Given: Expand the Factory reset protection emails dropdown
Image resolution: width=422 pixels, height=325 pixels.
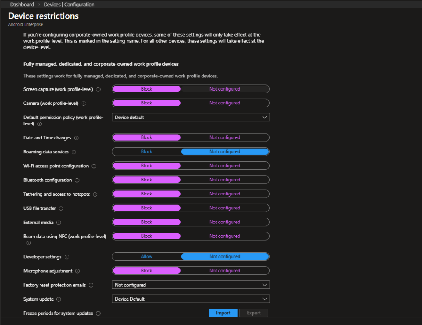Looking at the screenshot, I should 190,285.
